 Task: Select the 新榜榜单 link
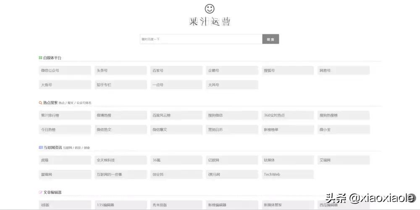[x=288, y=130]
